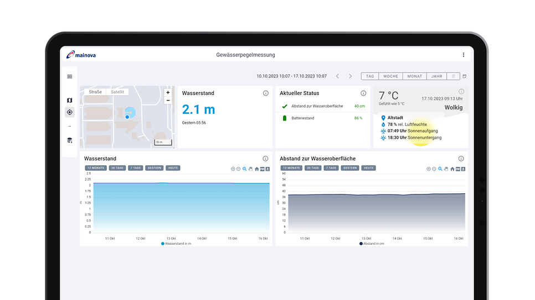Zoom out on the map with minus
The image size is (535, 300).
point(168,101)
